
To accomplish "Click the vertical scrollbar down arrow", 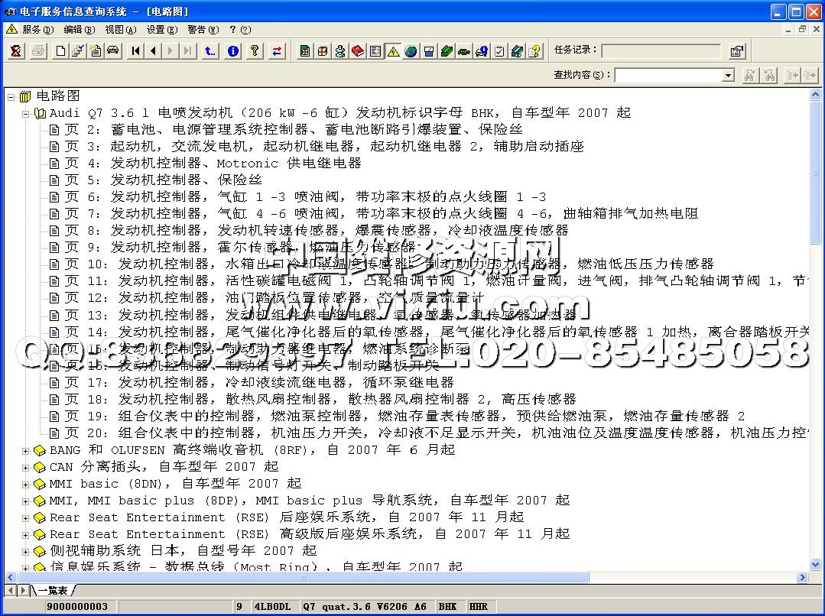I will (x=815, y=565).
